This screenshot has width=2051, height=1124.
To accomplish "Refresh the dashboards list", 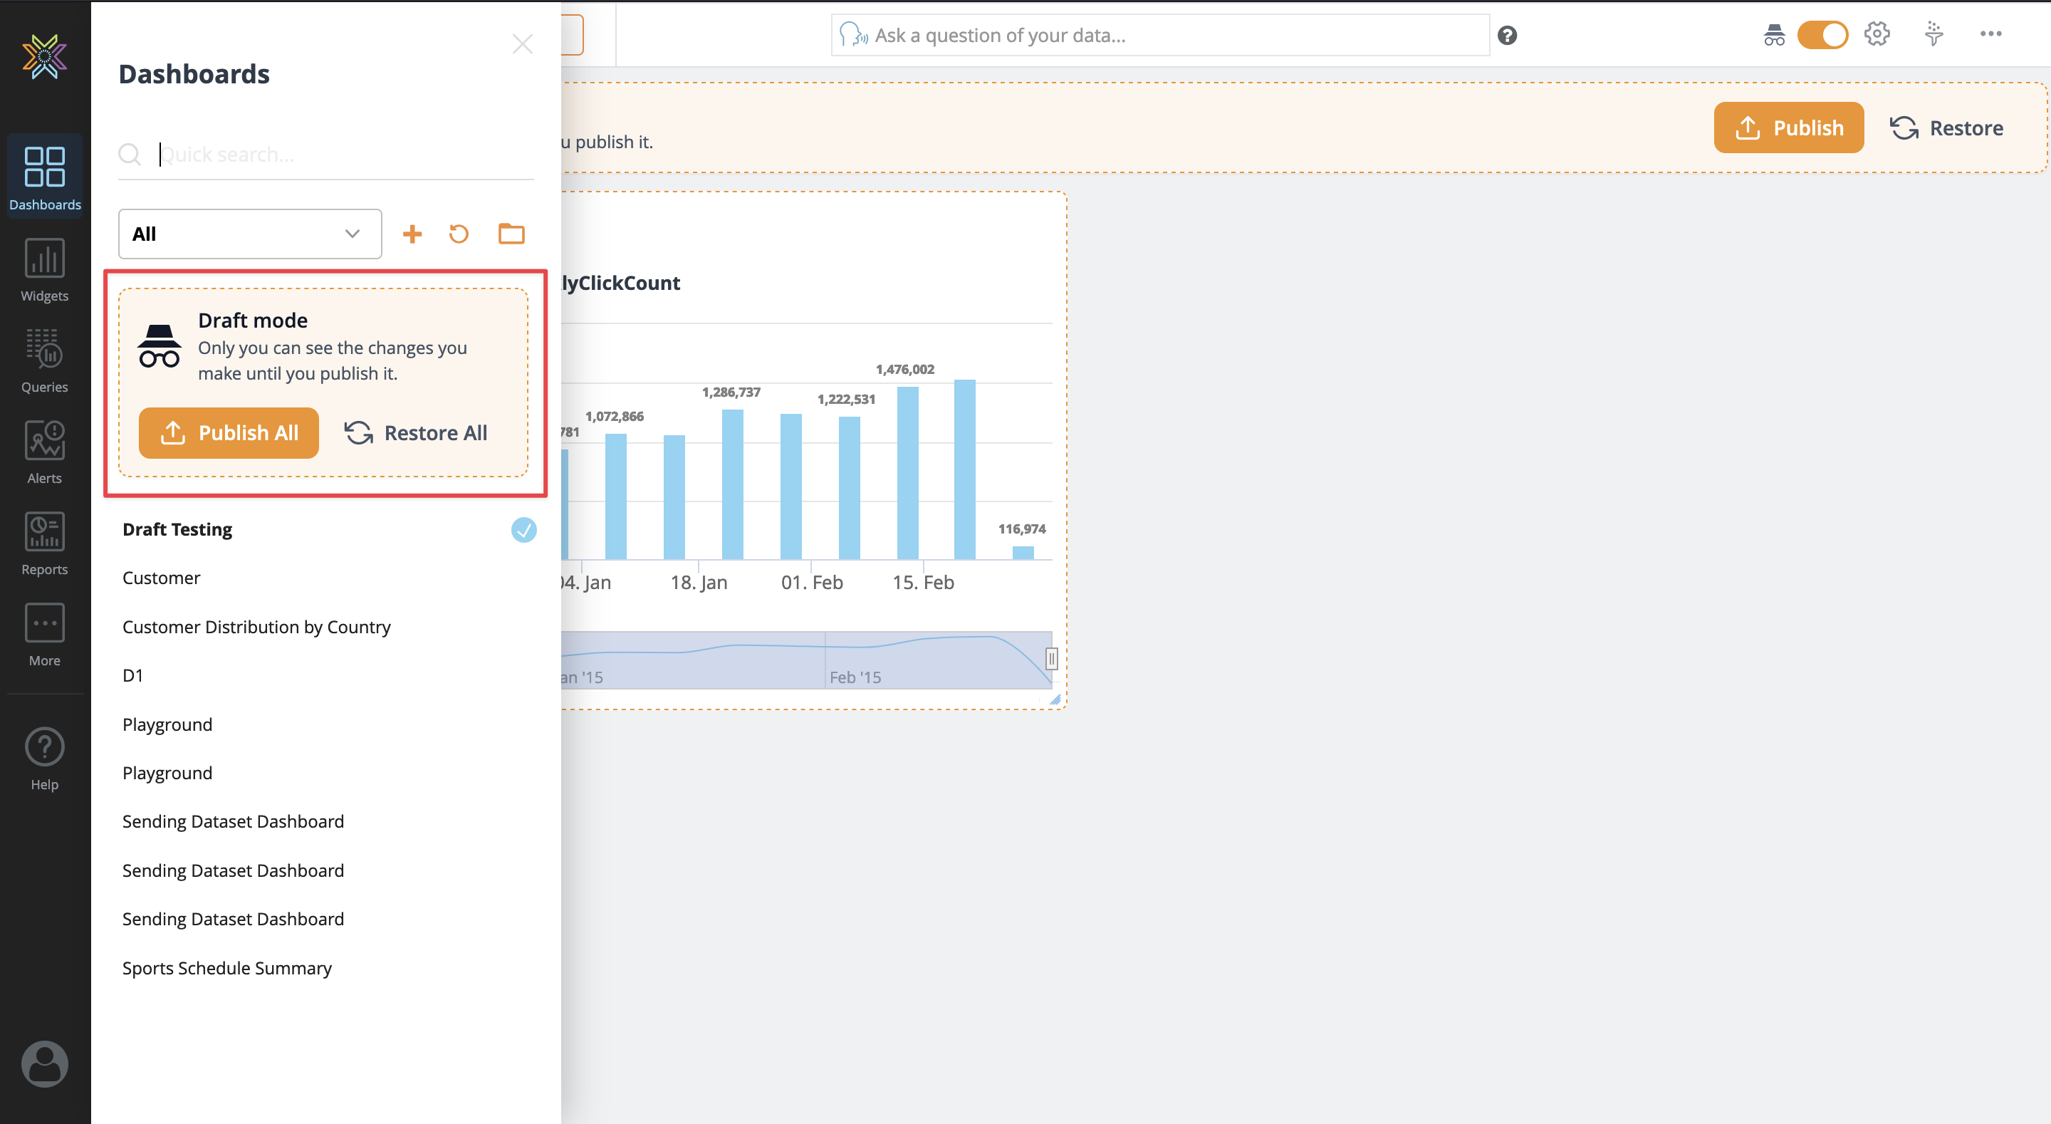I will 459,234.
